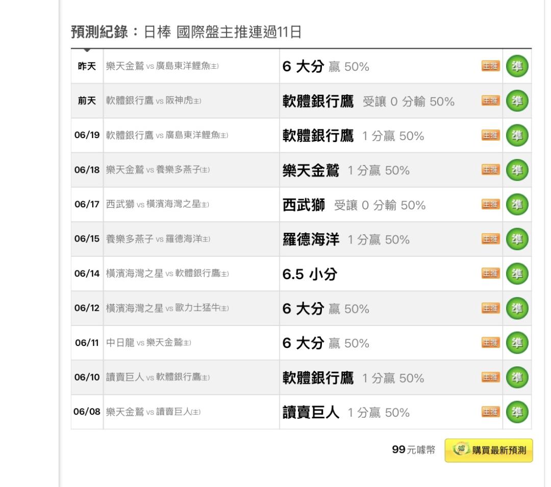Click 6 大分 prediction in 06/12 row
This screenshot has width=551, height=487.
325,309
